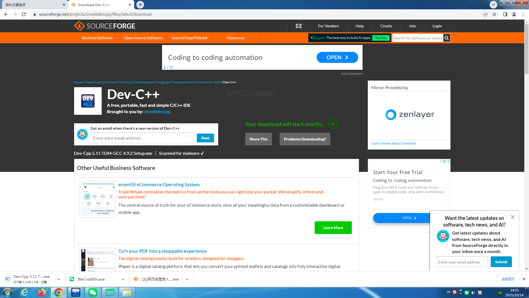Toggle the browser side panel icon
Viewport: 529px width, 298px height.
point(505,14)
